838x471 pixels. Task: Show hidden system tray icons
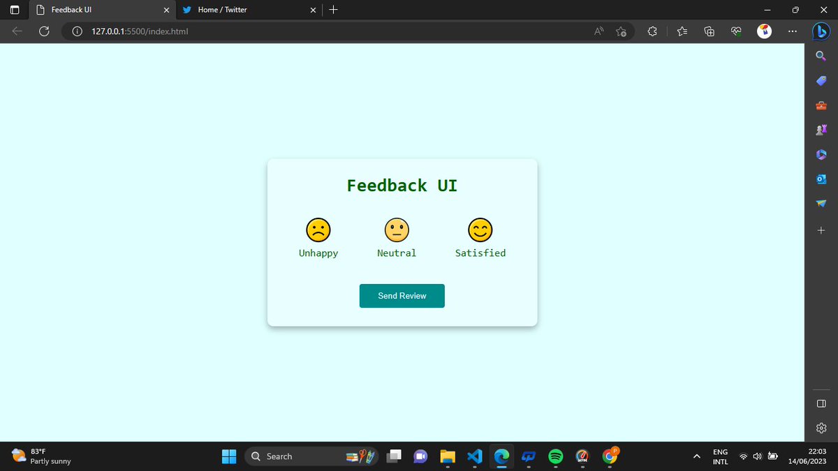[x=696, y=456]
